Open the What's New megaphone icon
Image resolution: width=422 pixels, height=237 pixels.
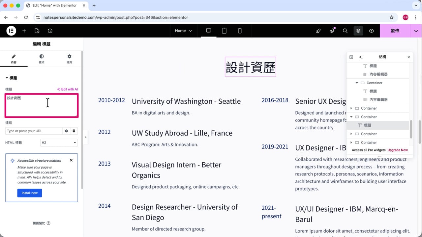pos(332,31)
